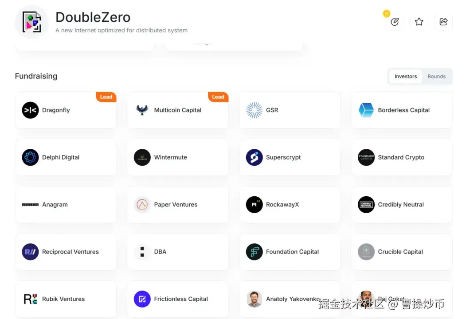Click the edit pencil icon at top right
Image resolution: width=454 pixels, height=319 pixels.
tap(395, 22)
